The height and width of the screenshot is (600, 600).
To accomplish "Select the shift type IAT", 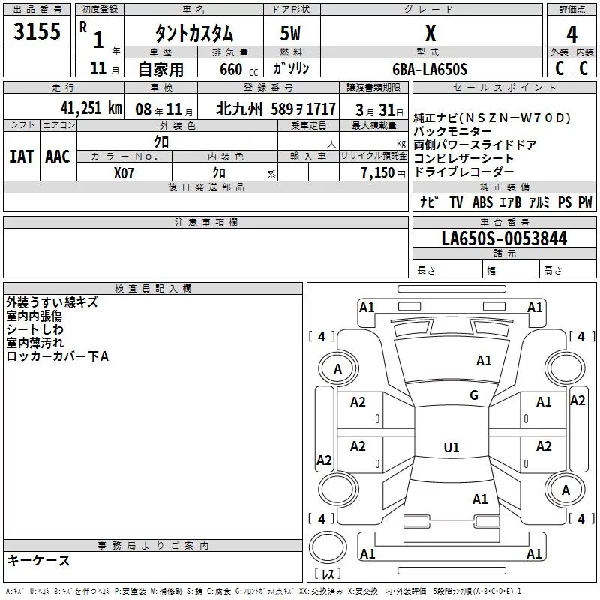I will 22,157.
